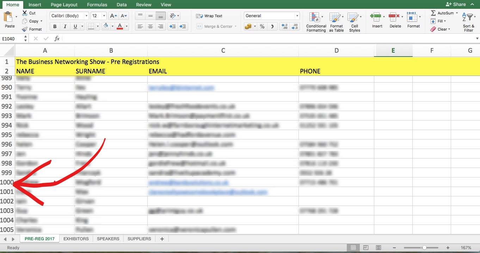Toggle bold formatting
The height and width of the screenshot is (253, 480).
[55, 27]
